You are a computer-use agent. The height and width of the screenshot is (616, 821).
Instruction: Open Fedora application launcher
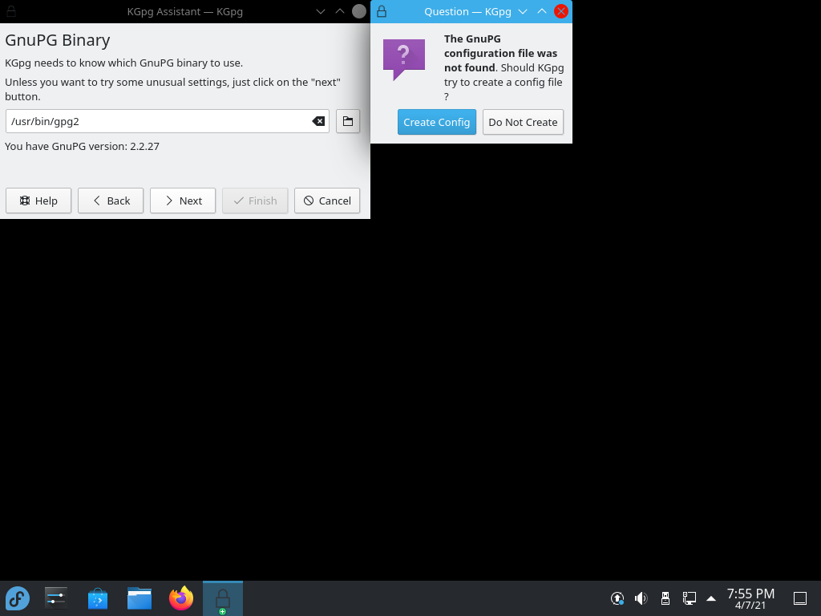pyautogui.click(x=18, y=598)
